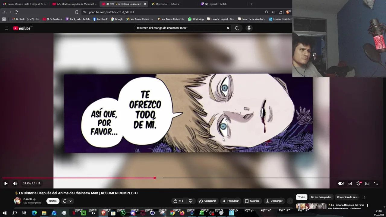This screenshot has height=217, width=386.
Task: Select the De tus búsquedas chip
Action: pyautogui.click(x=321, y=197)
